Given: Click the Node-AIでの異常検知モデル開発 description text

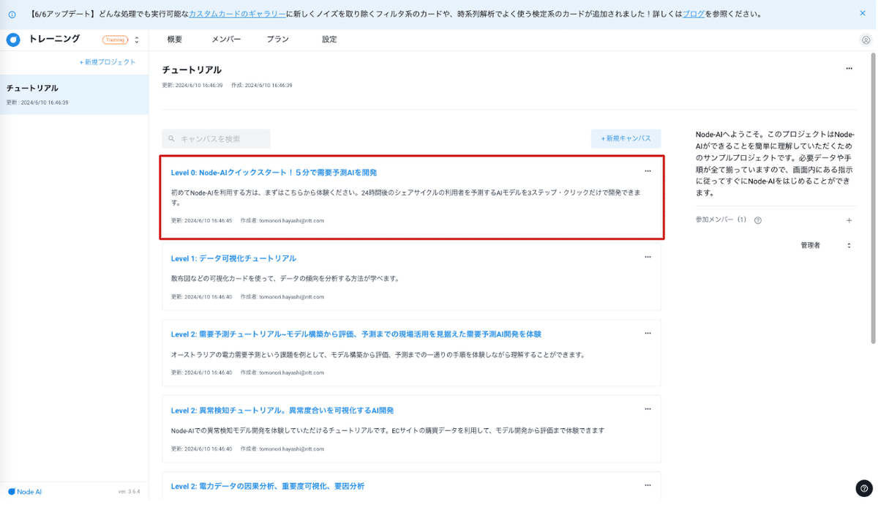Looking at the screenshot, I should [388, 431].
